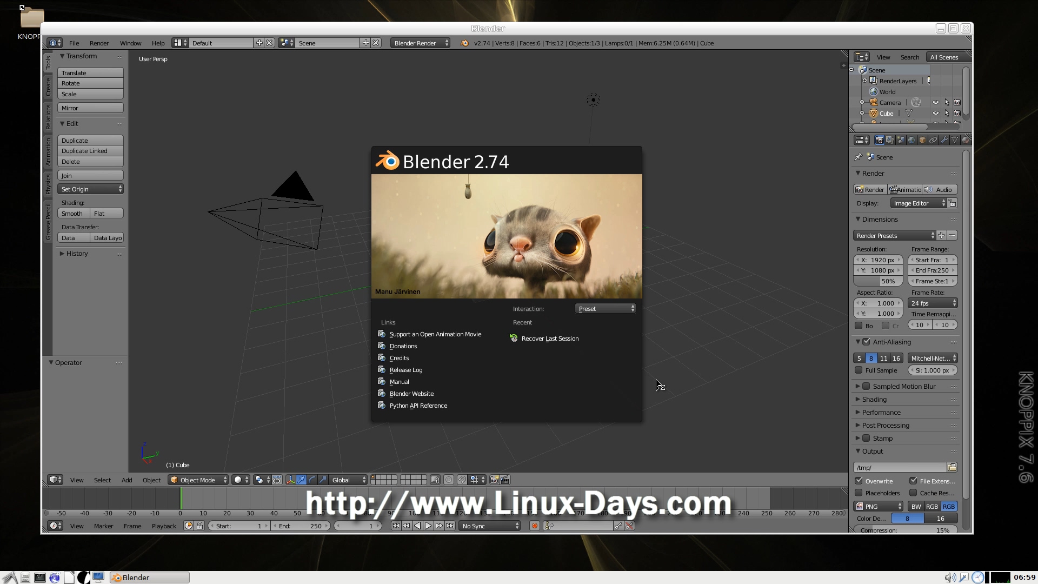The height and width of the screenshot is (584, 1038).
Task: Open the Constraints properties tab (chain icon)
Action: tap(933, 140)
